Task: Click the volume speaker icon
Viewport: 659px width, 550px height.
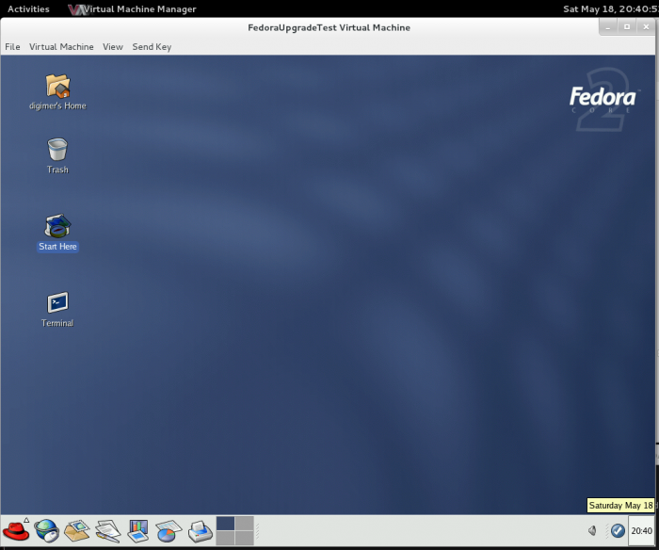Action: click(593, 531)
